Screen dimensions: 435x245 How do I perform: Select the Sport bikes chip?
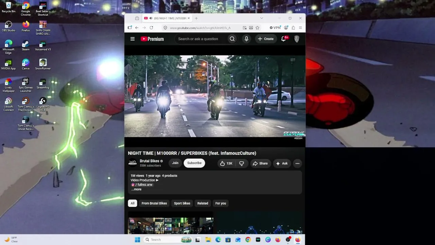coord(182,203)
